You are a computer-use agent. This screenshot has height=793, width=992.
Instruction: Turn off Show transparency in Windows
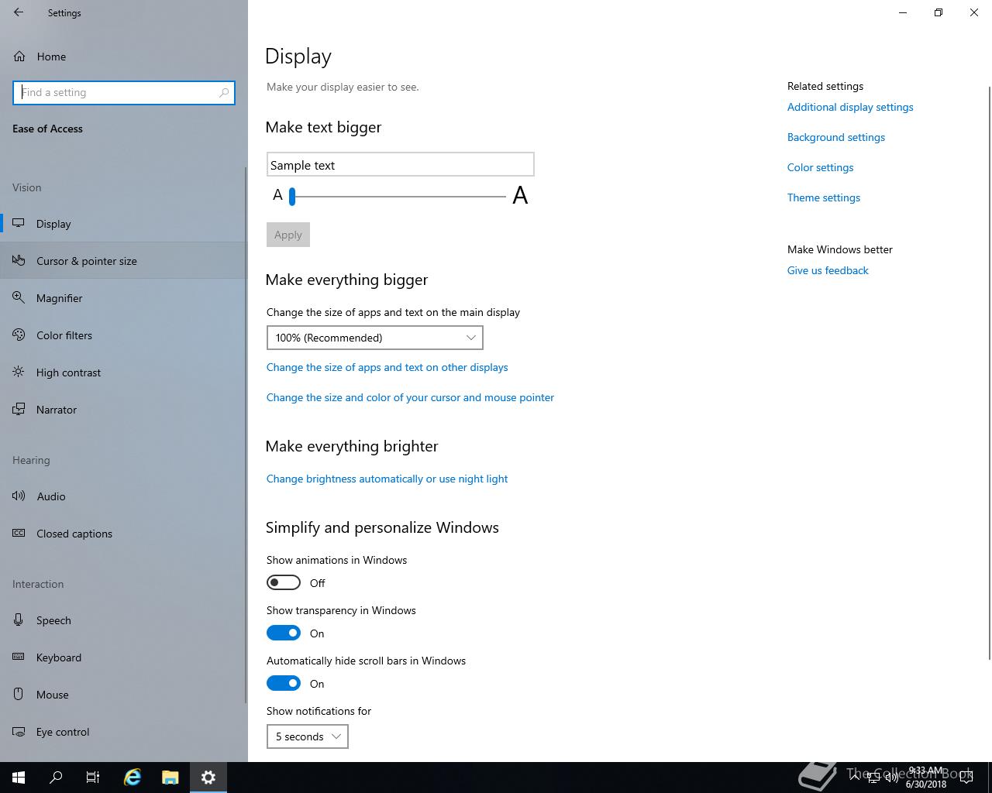click(284, 633)
